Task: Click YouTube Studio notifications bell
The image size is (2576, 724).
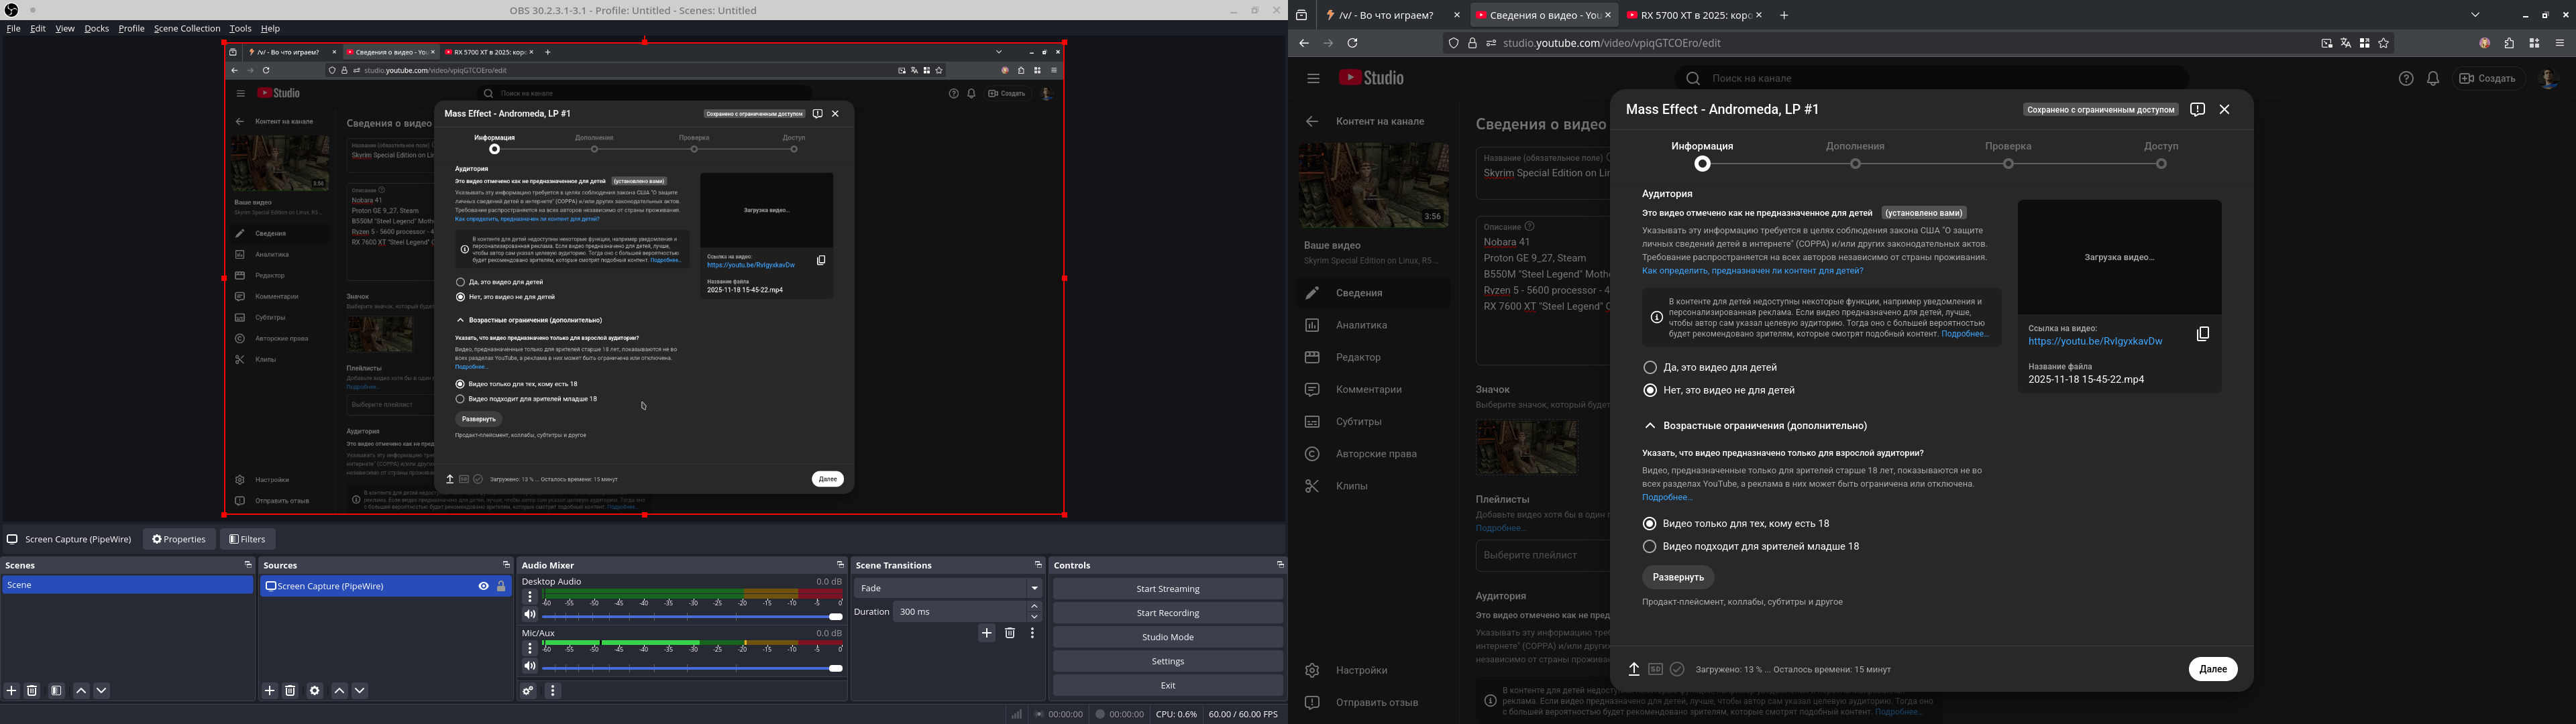Action: [2433, 79]
